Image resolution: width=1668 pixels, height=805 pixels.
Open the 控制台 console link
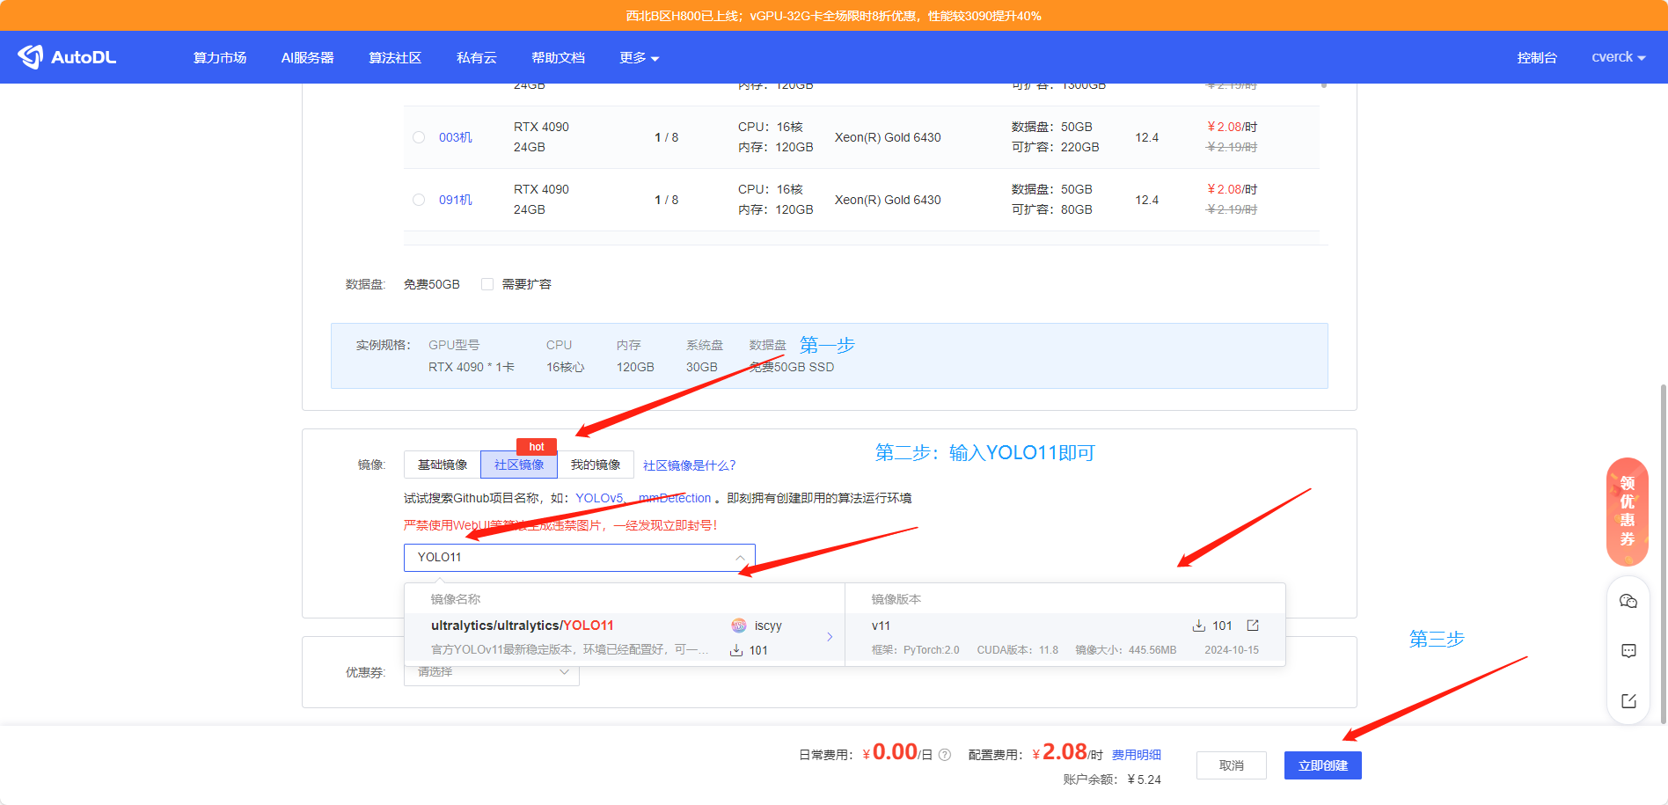(1537, 57)
